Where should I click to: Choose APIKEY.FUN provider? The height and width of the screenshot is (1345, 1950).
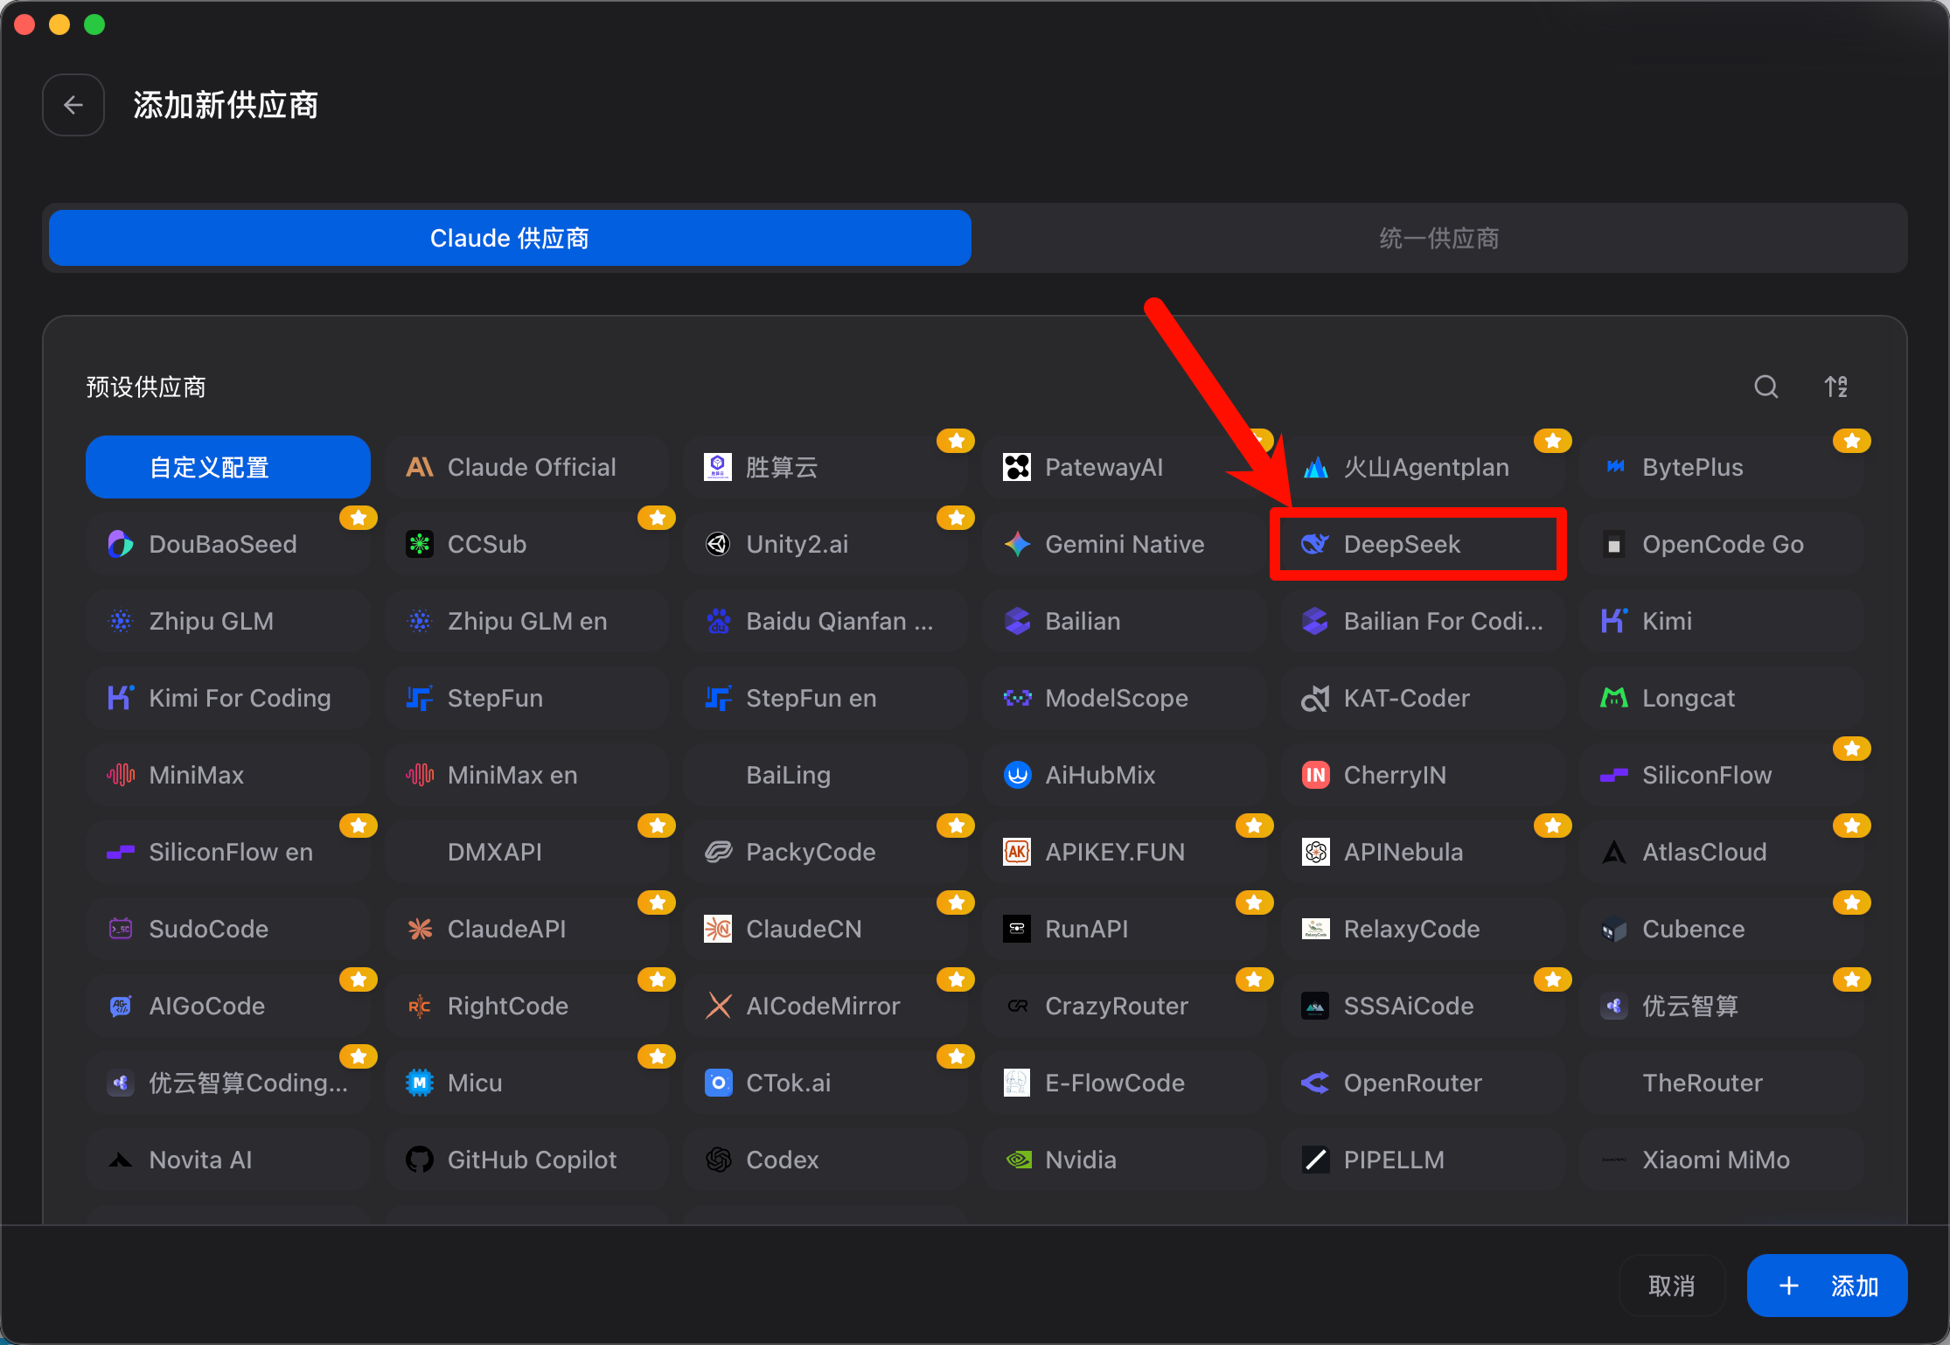(1124, 852)
